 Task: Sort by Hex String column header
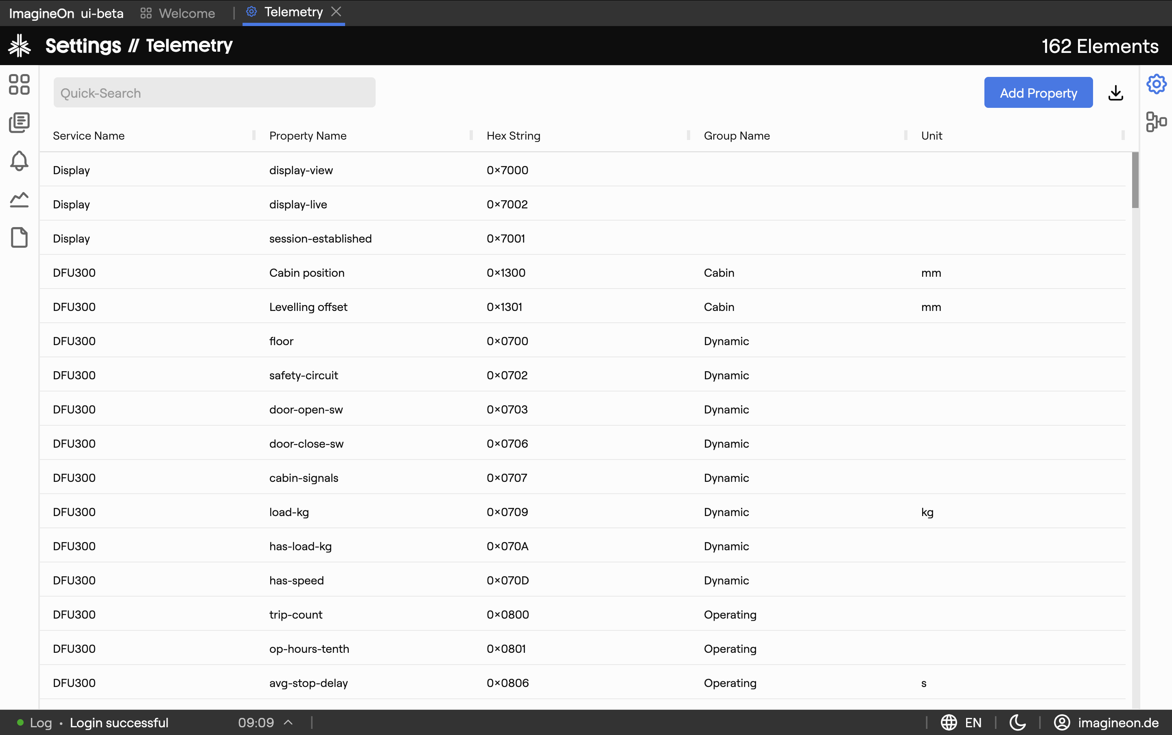513,136
